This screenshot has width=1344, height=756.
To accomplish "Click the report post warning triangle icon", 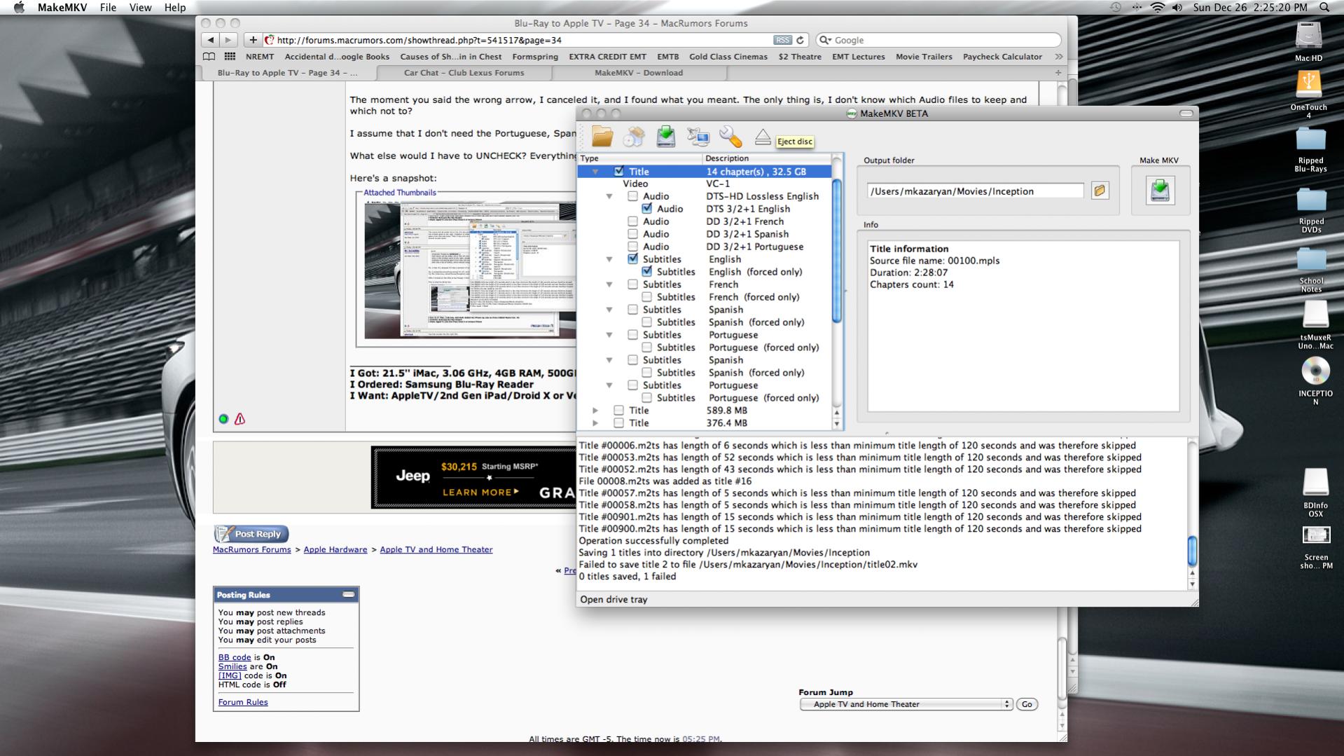I will point(240,419).
